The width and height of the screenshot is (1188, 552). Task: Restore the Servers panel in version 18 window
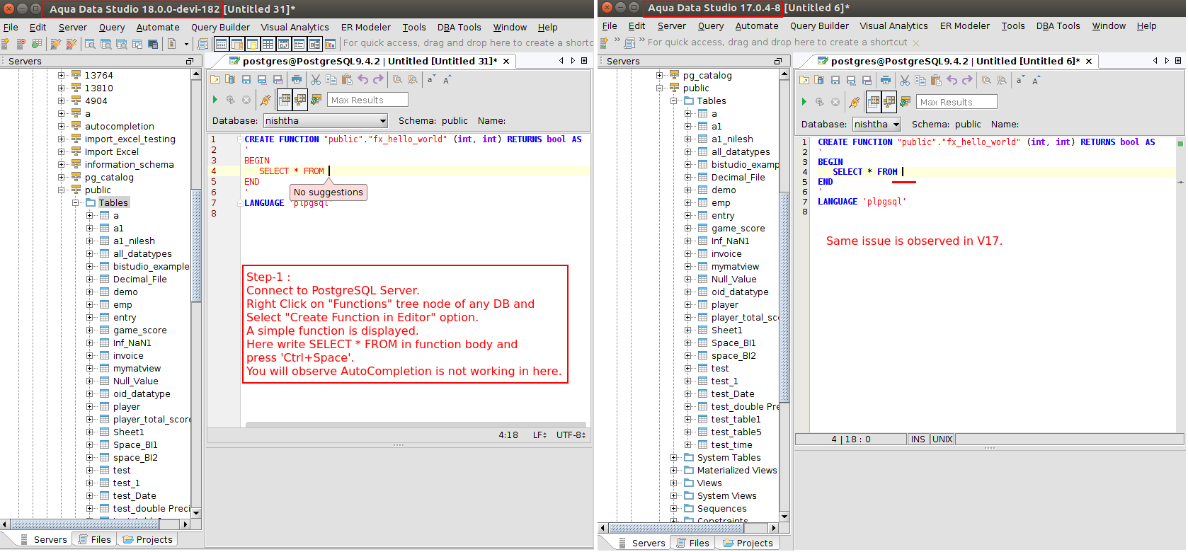pos(189,62)
